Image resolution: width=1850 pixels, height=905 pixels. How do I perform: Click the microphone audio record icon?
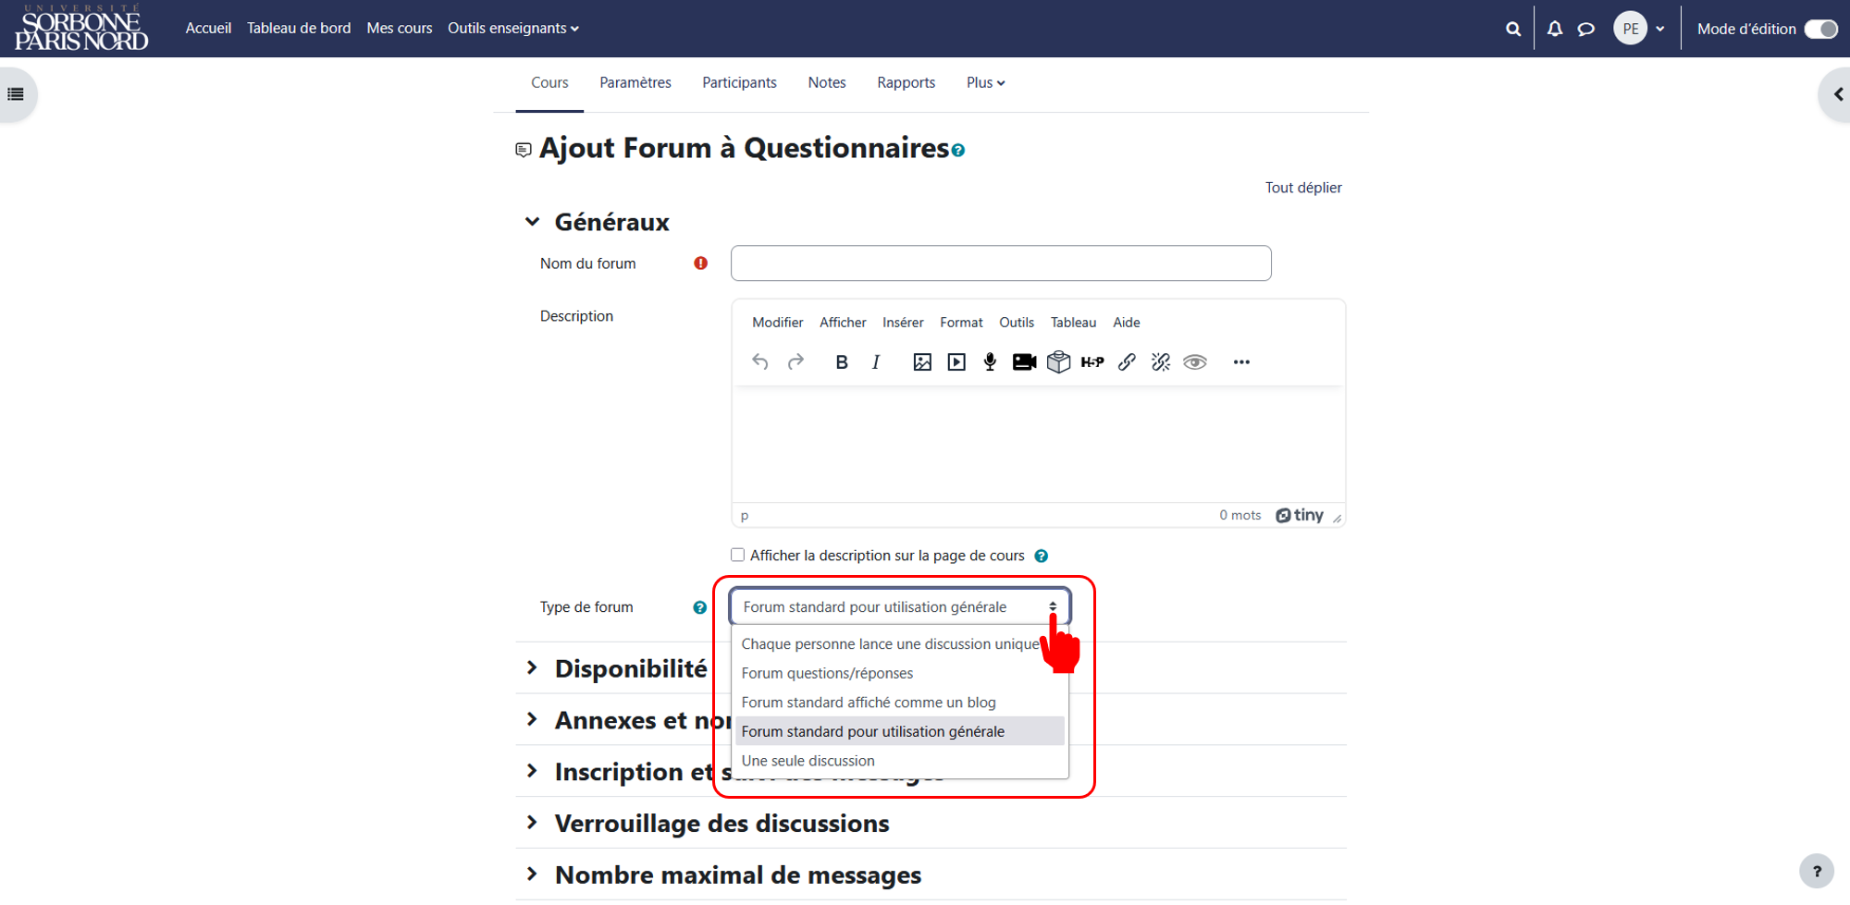pos(990,362)
